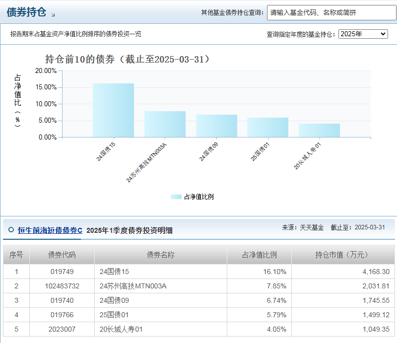Click the 2025年1季度债券投资明细 heading
Screen dimensions: 397x343
pyautogui.click(x=130, y=230)
